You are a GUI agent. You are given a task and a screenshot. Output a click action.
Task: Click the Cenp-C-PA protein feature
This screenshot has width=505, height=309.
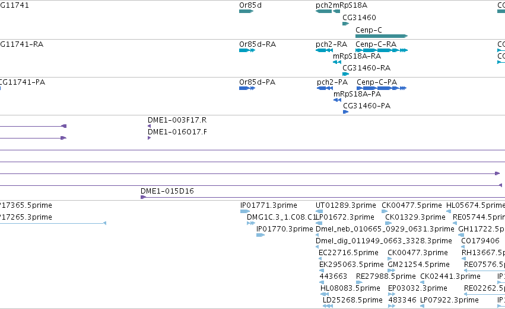(x=382, y=88)
